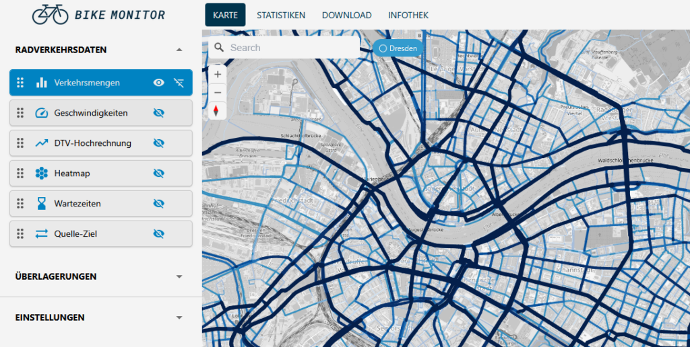This screenshot has width=690, height=347.
Task: Click the Bike Monitor bicycle logo
Action: [50, 14]
